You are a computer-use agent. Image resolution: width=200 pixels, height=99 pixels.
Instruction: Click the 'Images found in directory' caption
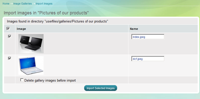pyautogui.click(x=57, y=21)
